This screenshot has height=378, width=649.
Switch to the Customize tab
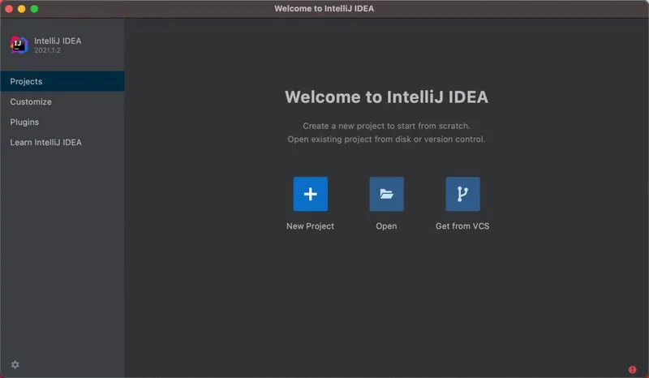click(31, 101)
